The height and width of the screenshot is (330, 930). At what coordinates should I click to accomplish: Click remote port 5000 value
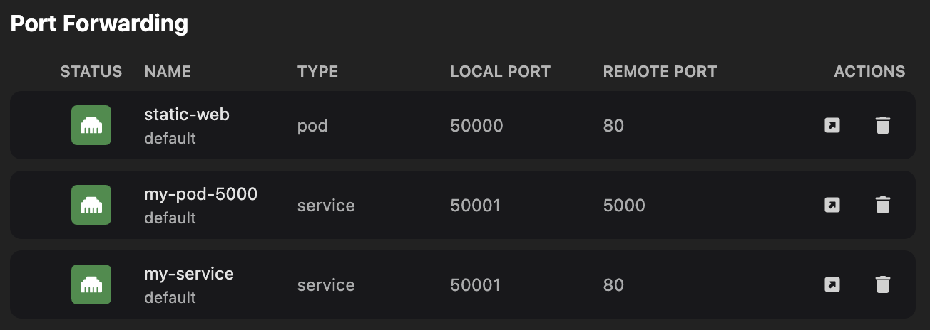pyautogui.click(x=624, y=206)
